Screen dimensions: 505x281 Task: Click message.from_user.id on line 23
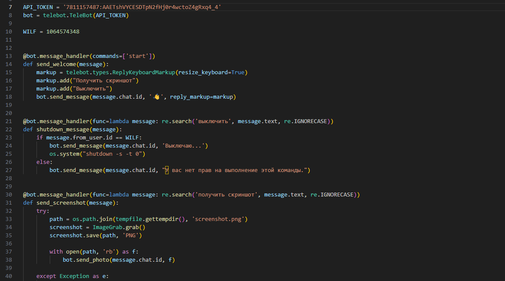click(x=79, y=138)
